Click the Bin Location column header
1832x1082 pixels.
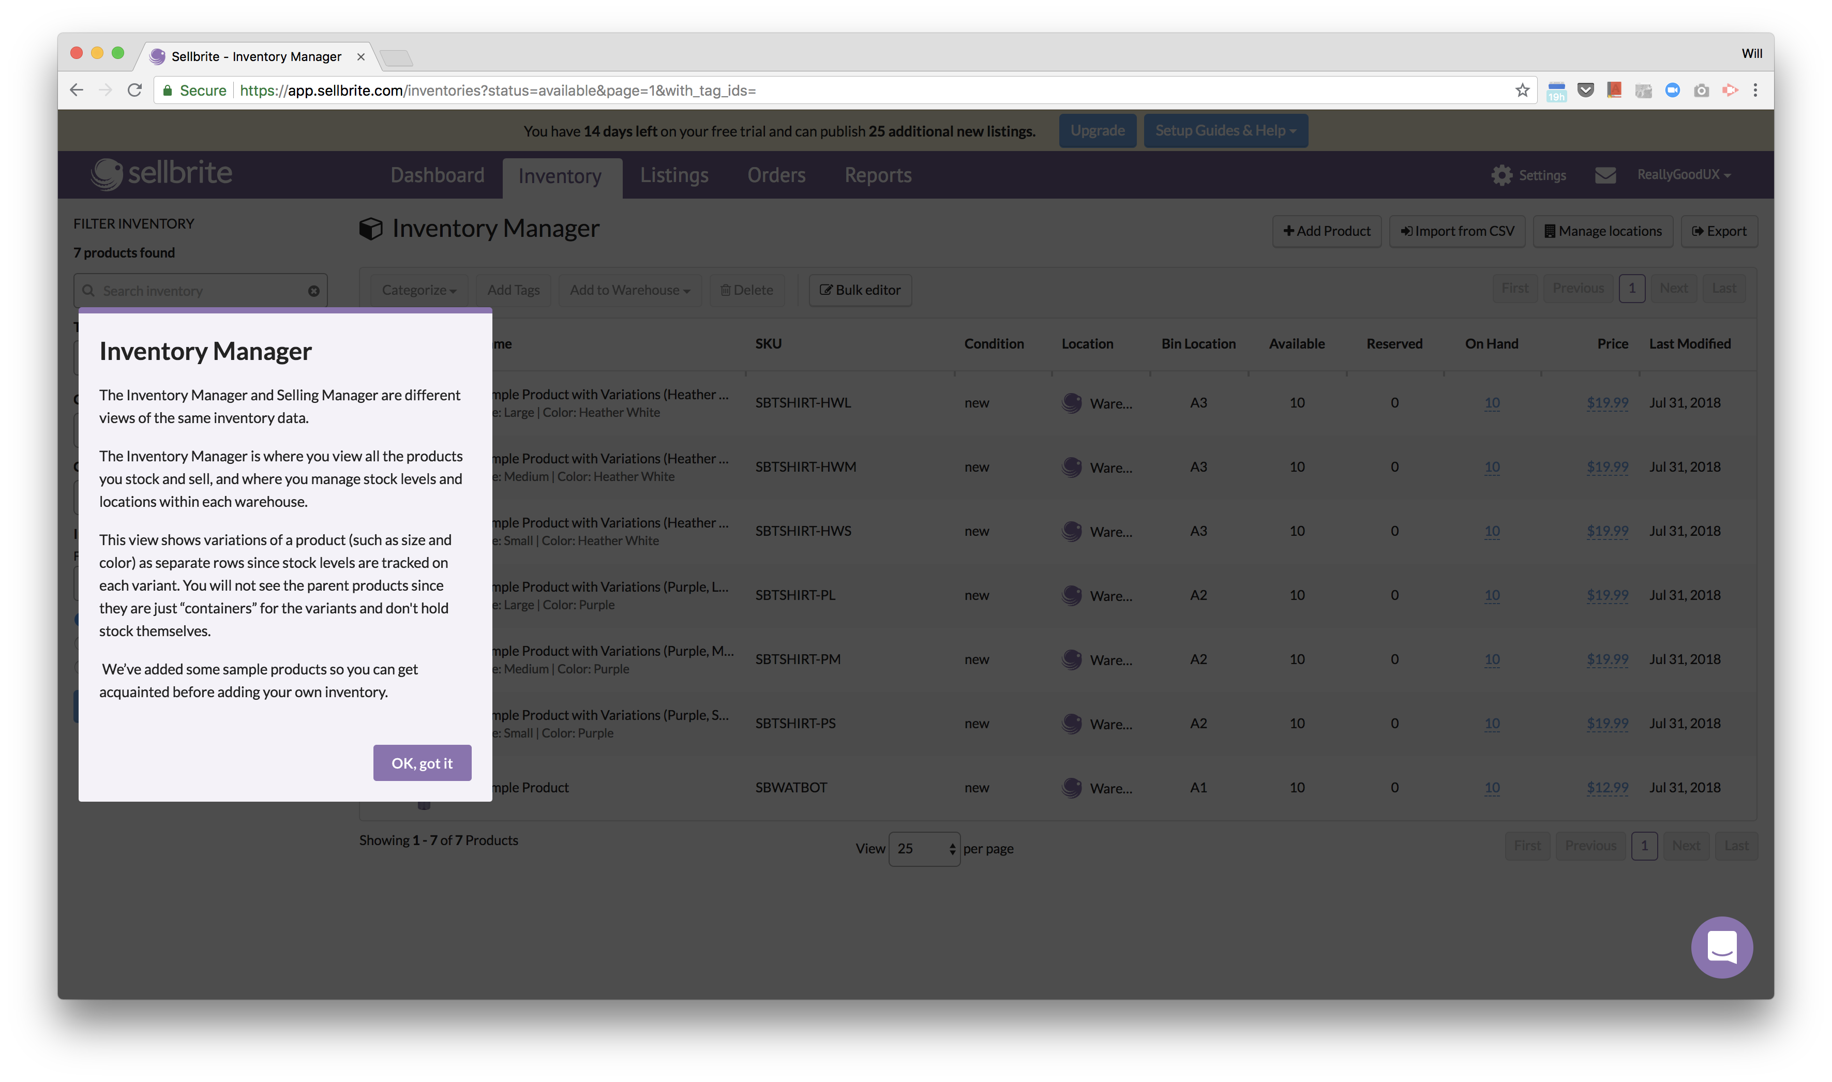(1198, 343)
